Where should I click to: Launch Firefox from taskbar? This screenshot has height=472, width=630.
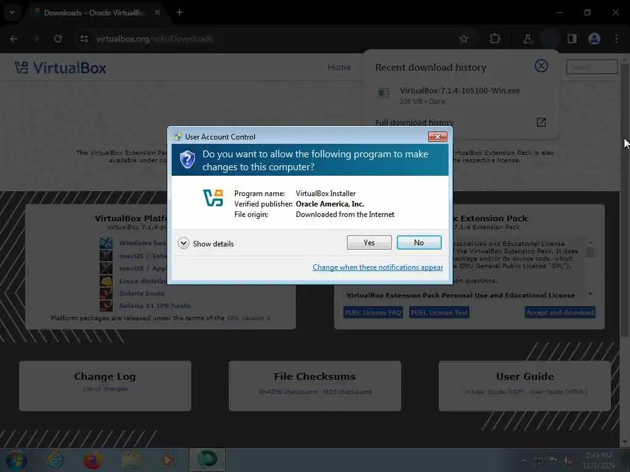[x=92, y=460]
